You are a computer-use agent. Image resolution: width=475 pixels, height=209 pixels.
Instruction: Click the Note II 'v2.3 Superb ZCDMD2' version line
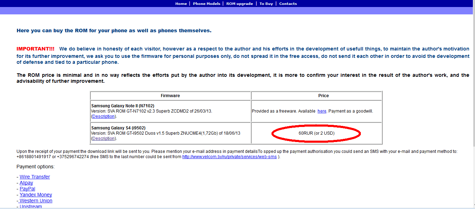coord(151,111)
